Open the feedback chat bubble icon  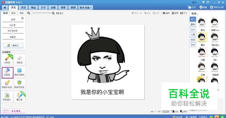click(x=203, y=2)
